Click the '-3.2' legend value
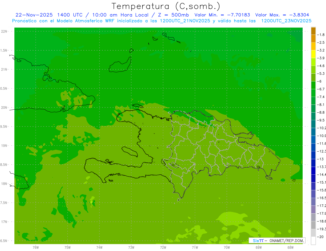The width and height of the screenshot is (326, 251). click(x=321, y=50)
